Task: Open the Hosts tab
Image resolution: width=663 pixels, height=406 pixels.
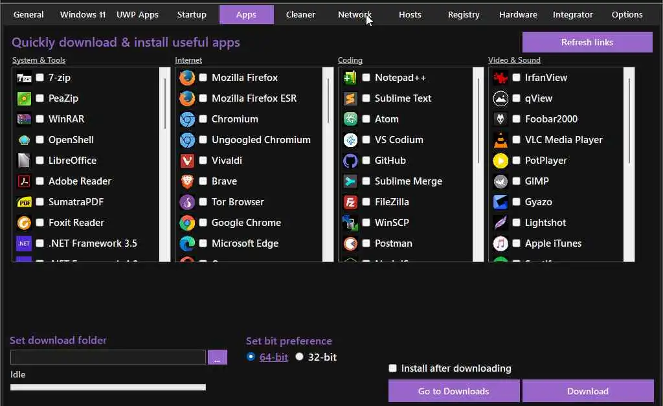Action: click(410, 14)
